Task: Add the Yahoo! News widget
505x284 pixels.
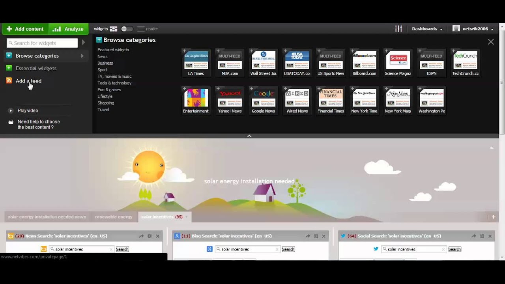Action: [230, 101]
